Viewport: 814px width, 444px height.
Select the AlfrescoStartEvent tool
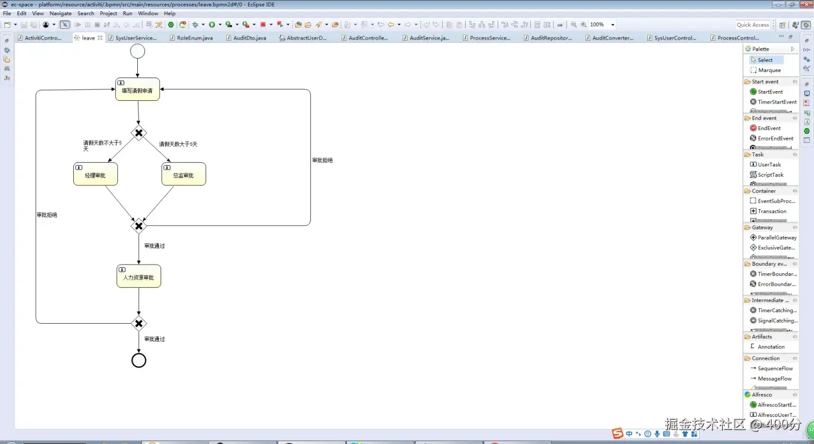point(773,405)
